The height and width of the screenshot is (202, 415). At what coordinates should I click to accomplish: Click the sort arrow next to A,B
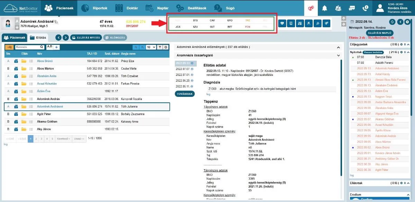(57, 47)
